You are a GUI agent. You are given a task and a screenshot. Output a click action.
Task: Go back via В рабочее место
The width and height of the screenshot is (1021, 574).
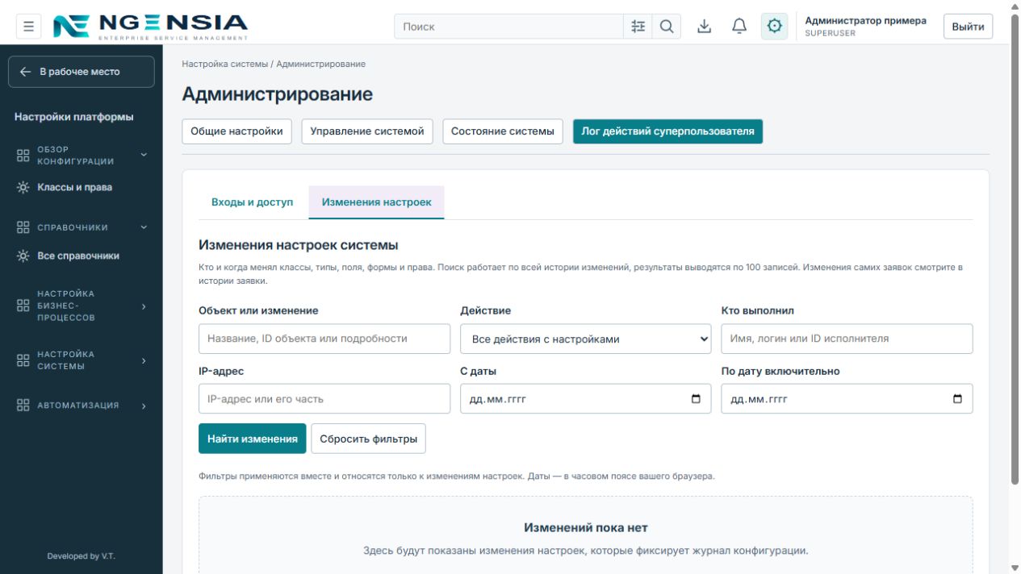coord(81,72)
